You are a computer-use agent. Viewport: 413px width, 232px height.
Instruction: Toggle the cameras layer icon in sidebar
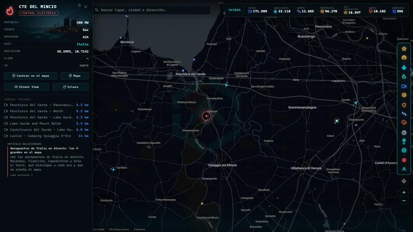(404, 86)
